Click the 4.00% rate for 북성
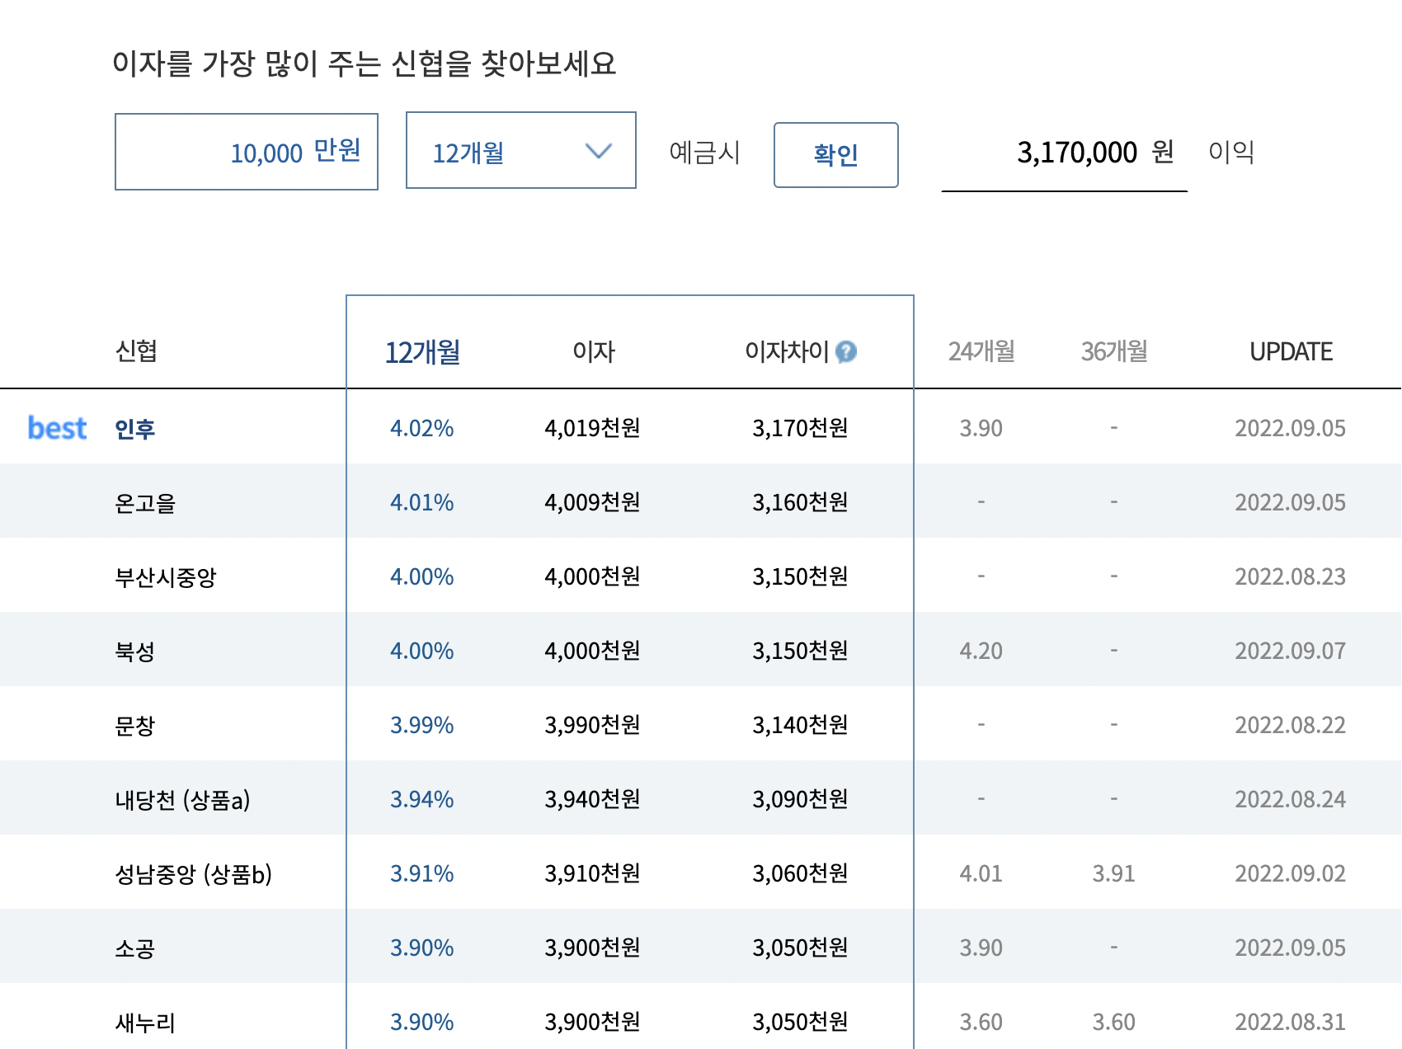1402x1049 pixels. 422,651
